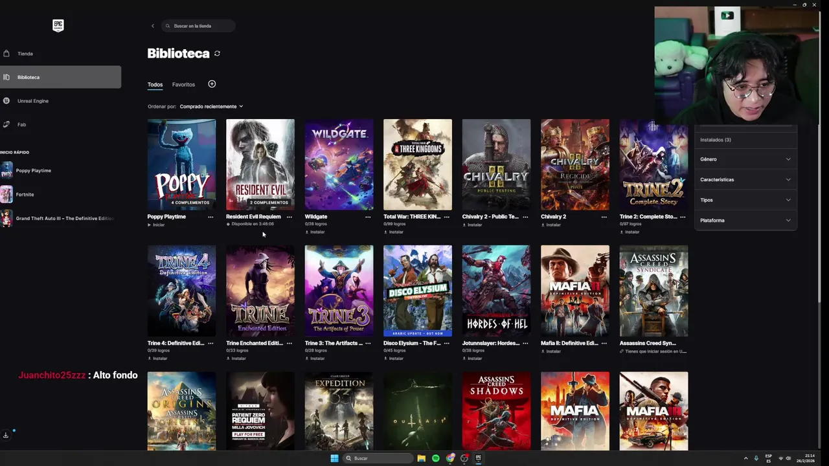Open Poppy Playtime options menu

(x=210, y=217)
